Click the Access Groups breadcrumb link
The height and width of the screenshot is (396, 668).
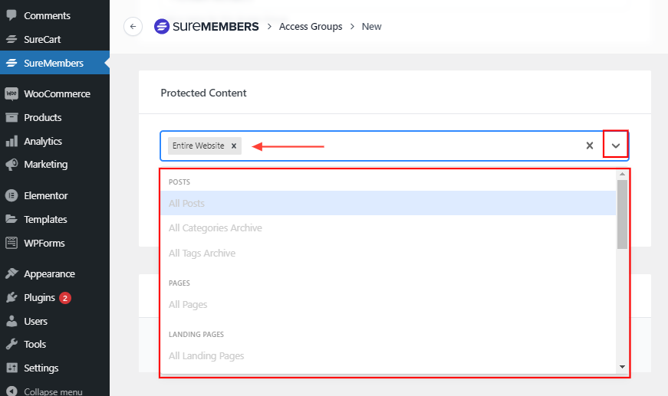311,27
